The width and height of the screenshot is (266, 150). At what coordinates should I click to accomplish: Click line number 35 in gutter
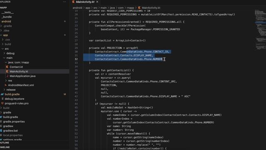(76, 70)
